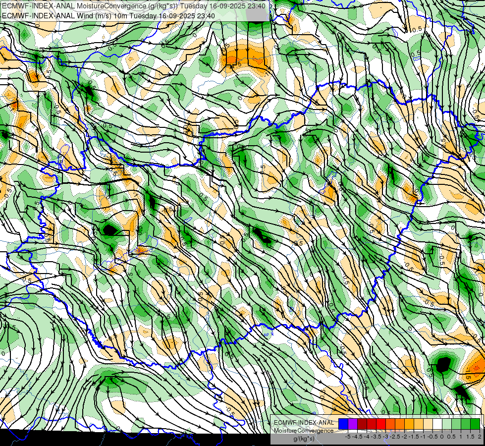Click the Wind (m/s) 10m title line

108,15
